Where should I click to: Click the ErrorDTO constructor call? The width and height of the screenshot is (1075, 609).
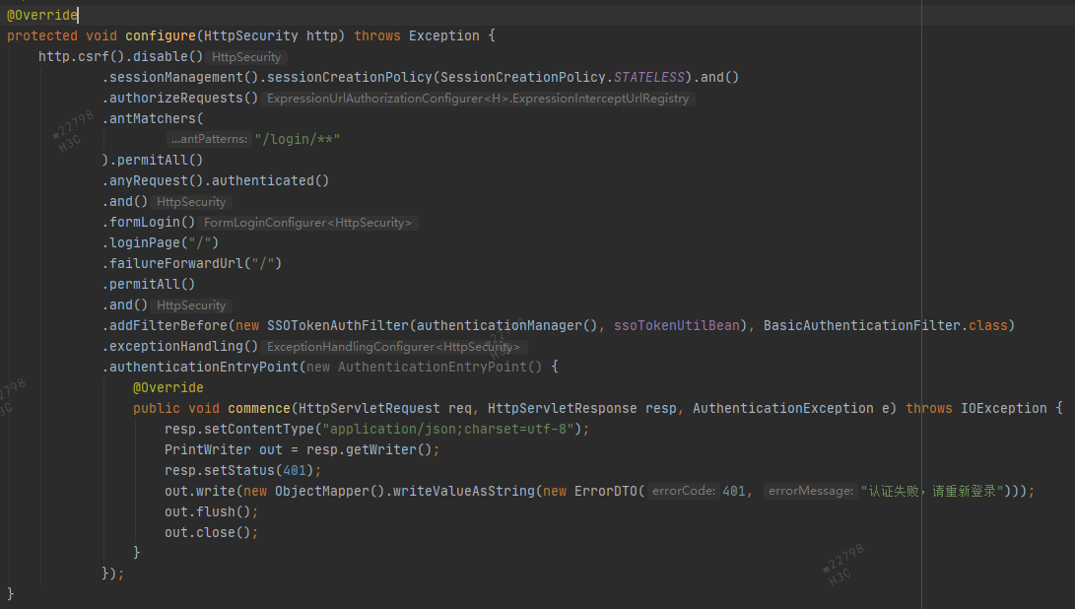tap(605, 491)
